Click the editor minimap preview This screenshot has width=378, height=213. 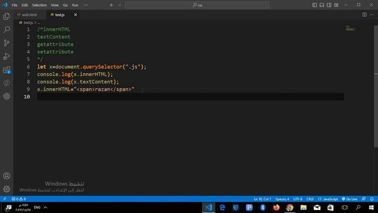(x=351, y=28)
